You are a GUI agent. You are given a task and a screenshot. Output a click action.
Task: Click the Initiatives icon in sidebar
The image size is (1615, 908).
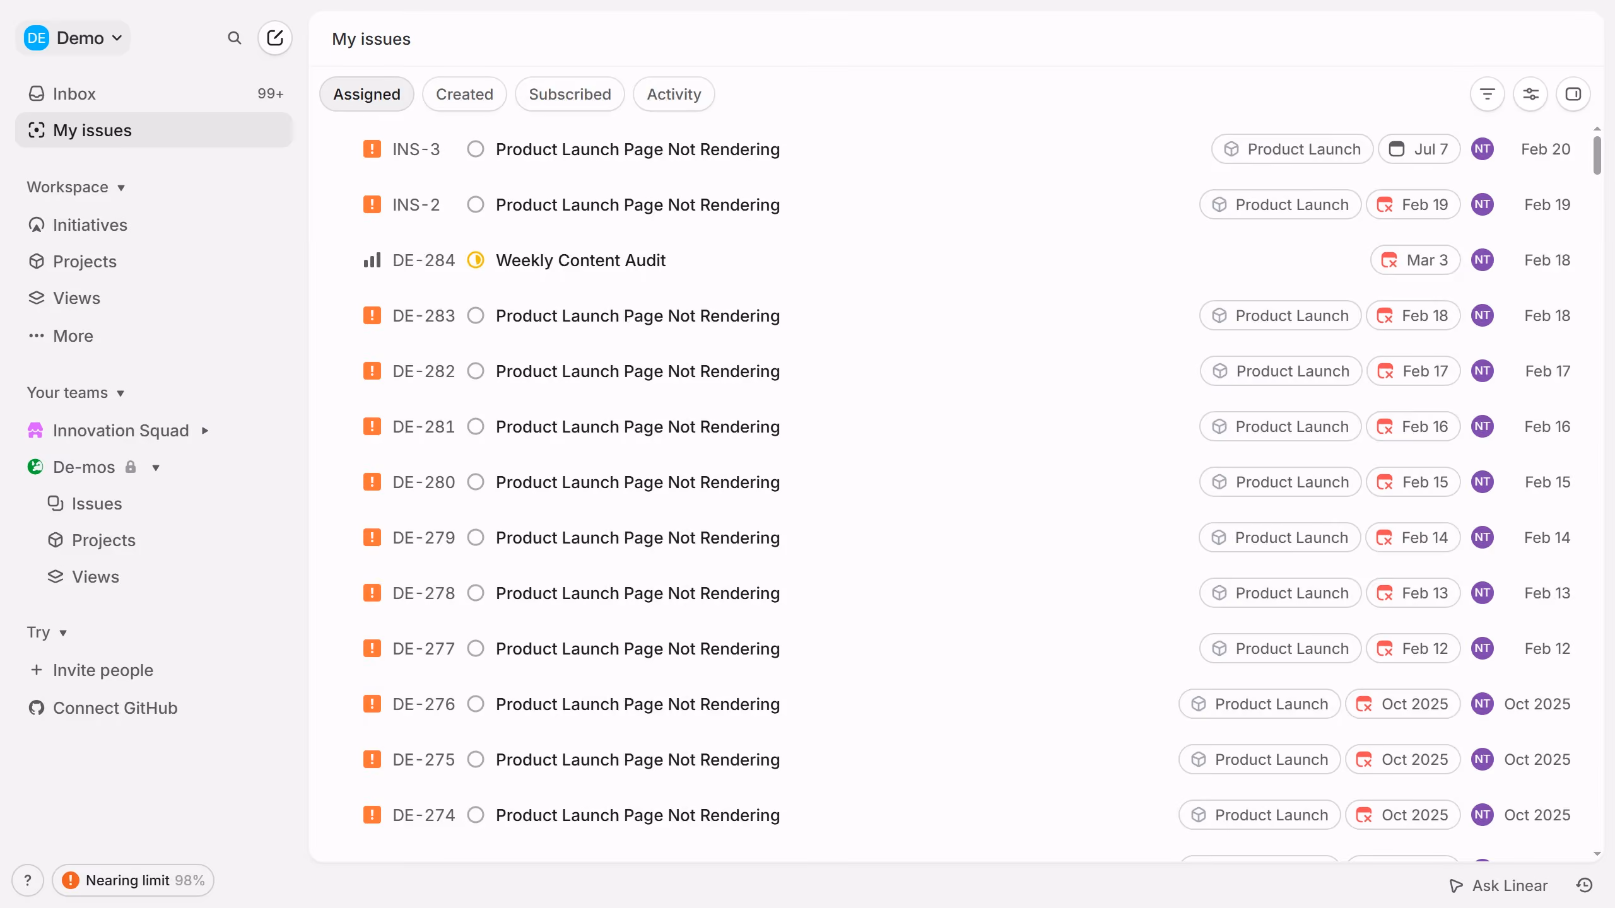[x=37, y=225]
